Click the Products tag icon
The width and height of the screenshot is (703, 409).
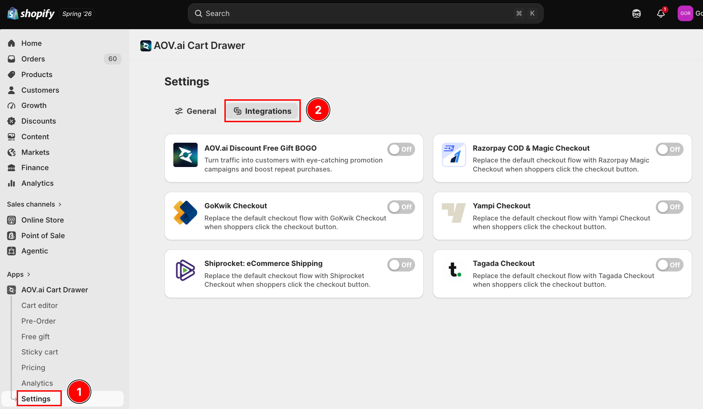(11, 75)
